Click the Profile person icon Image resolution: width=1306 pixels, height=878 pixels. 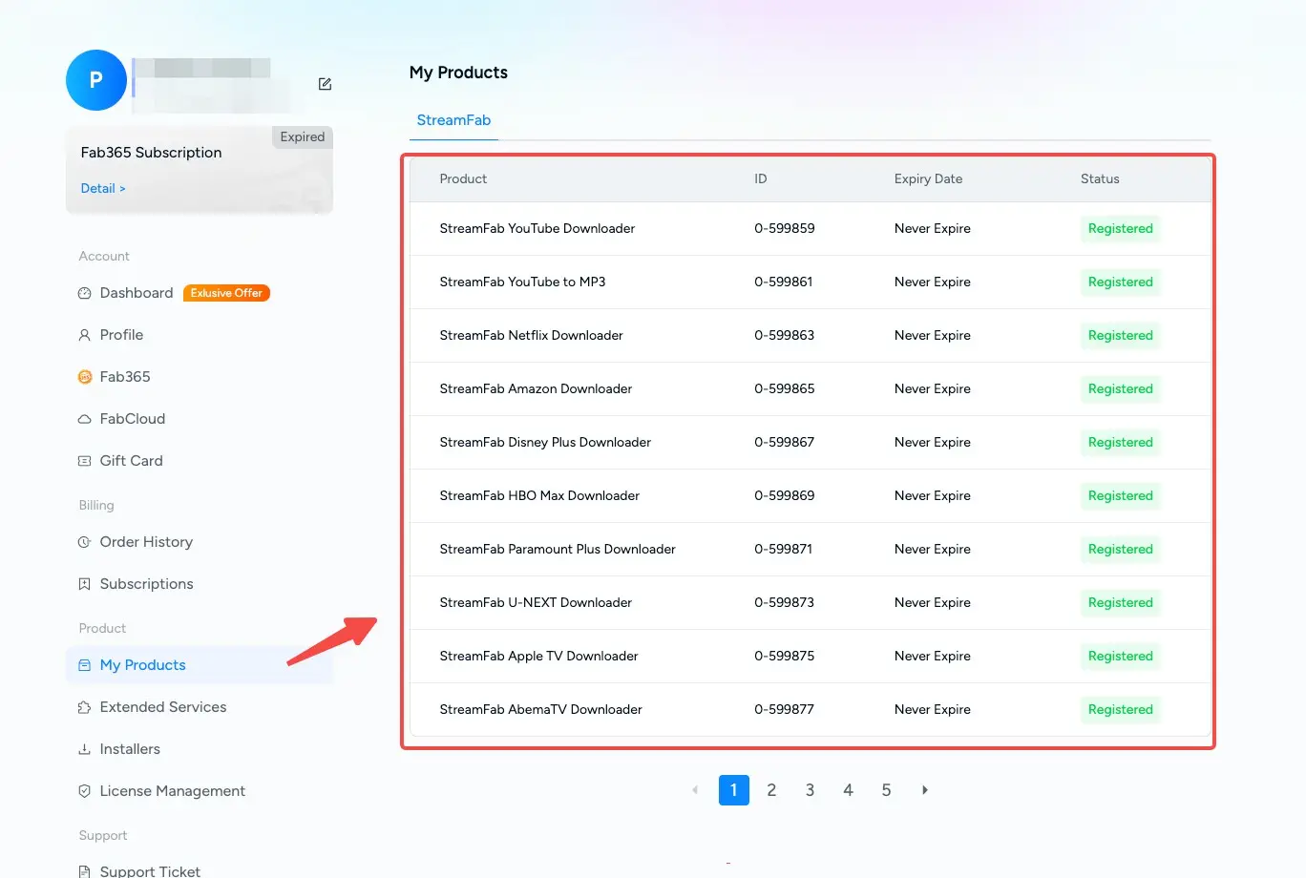click(x=84, y=335)
